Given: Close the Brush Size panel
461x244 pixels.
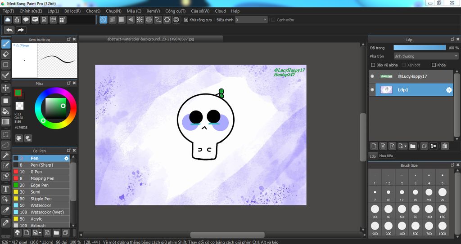Looking at the screenshot, I should 458,165.
